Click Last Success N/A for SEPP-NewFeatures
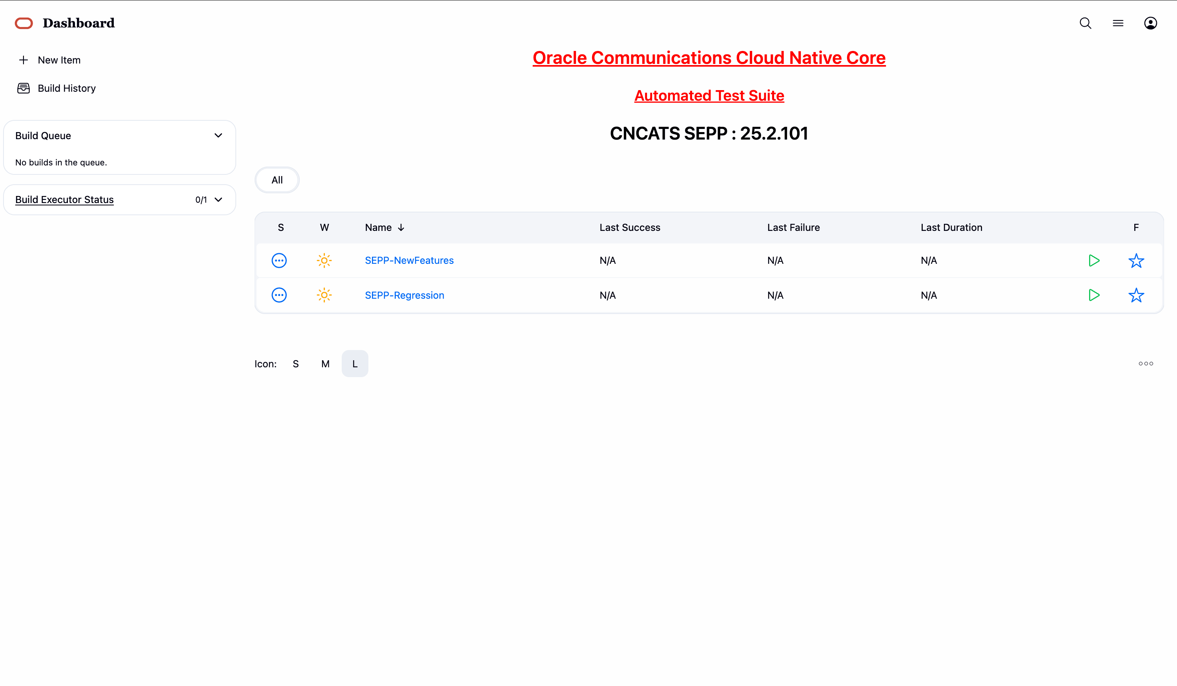1177x686 pixels. click(608, 260)
